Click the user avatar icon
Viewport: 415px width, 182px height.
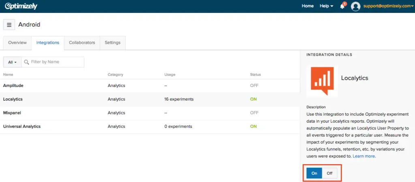356,6
